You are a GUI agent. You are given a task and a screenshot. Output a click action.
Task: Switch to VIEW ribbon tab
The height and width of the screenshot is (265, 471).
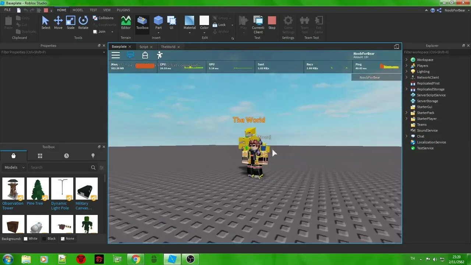click(x=107, y=10)
